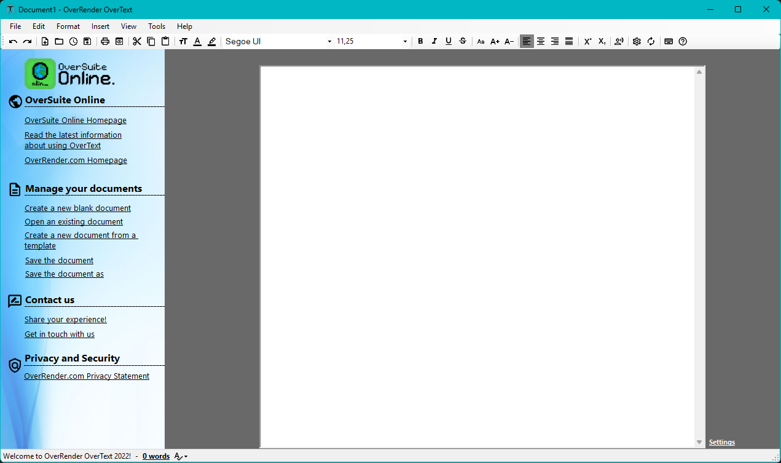Click Get in touch with us link

click(x=60, y=334)
